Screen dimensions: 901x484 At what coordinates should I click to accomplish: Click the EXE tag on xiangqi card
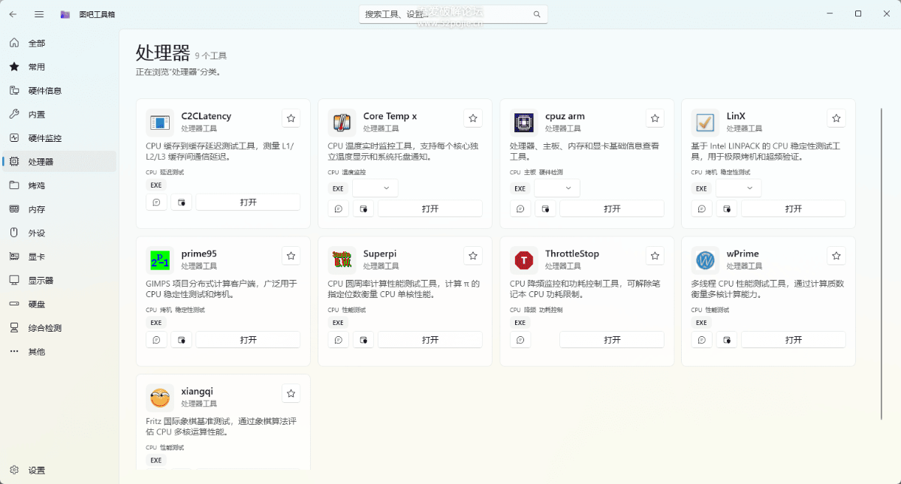pyautogui.click(x=155, y=460)
